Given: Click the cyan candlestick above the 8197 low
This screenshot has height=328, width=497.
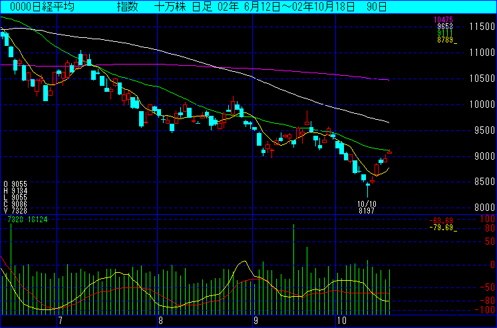Looking at the screenshot, I should pos(368,189).
